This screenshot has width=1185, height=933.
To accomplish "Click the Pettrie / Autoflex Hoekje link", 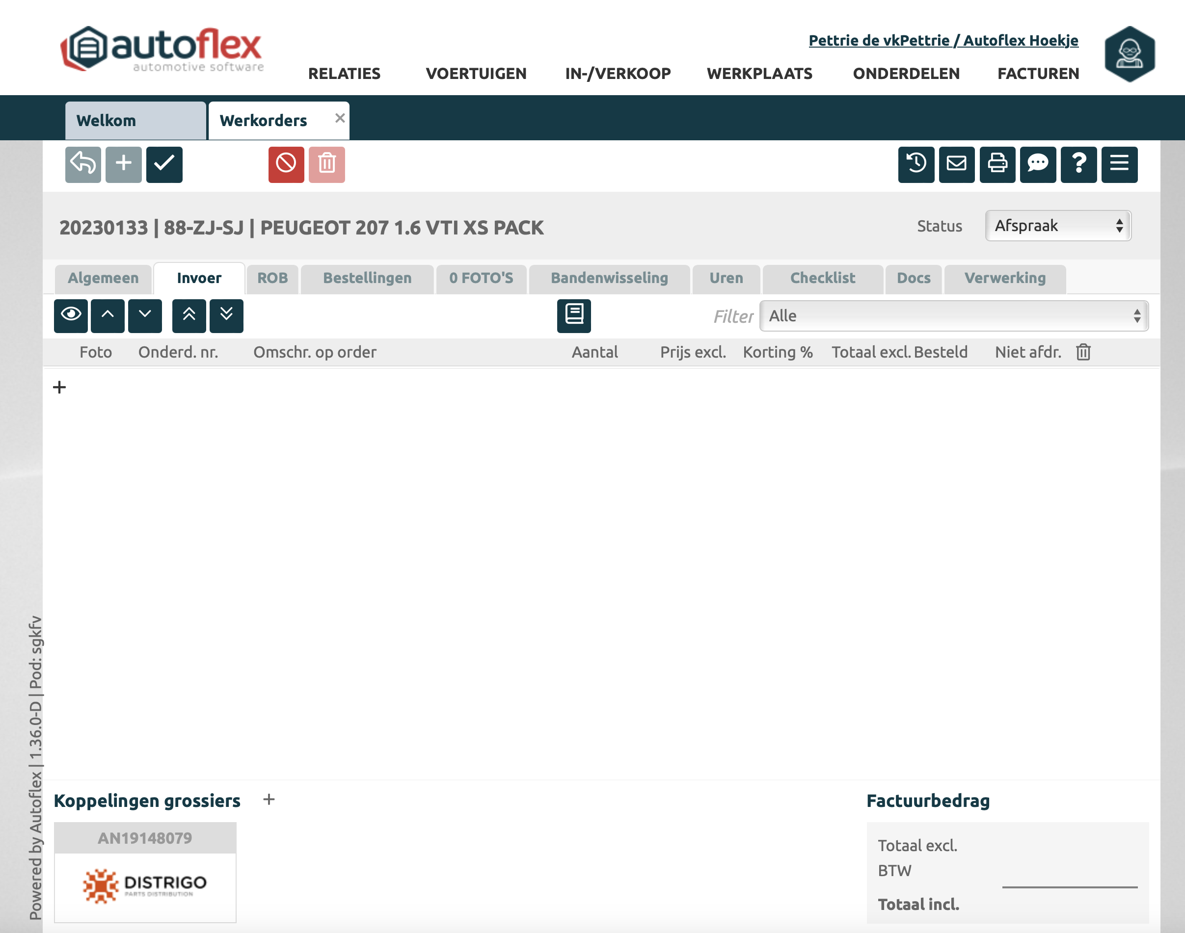I will coord(943,40).
